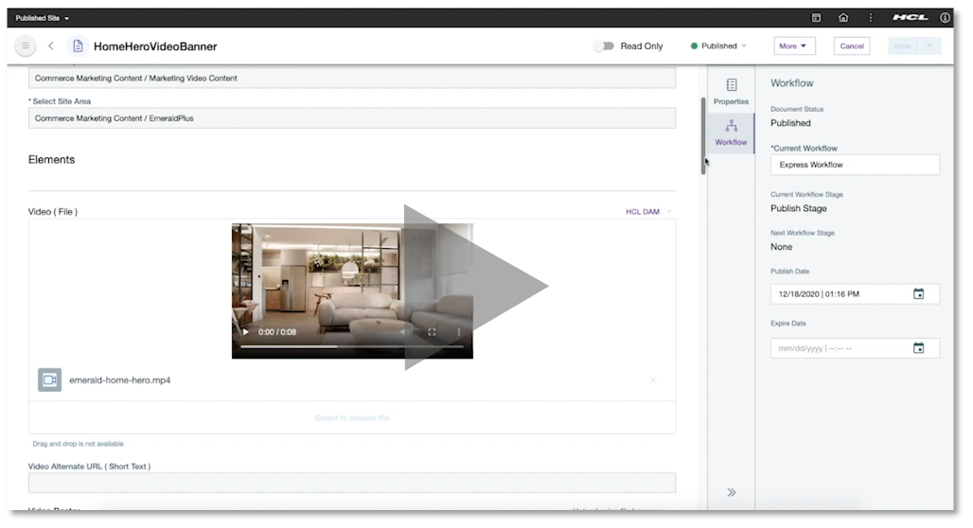
Task: Click the Cancel button
Action: click(x=852, y=46)
